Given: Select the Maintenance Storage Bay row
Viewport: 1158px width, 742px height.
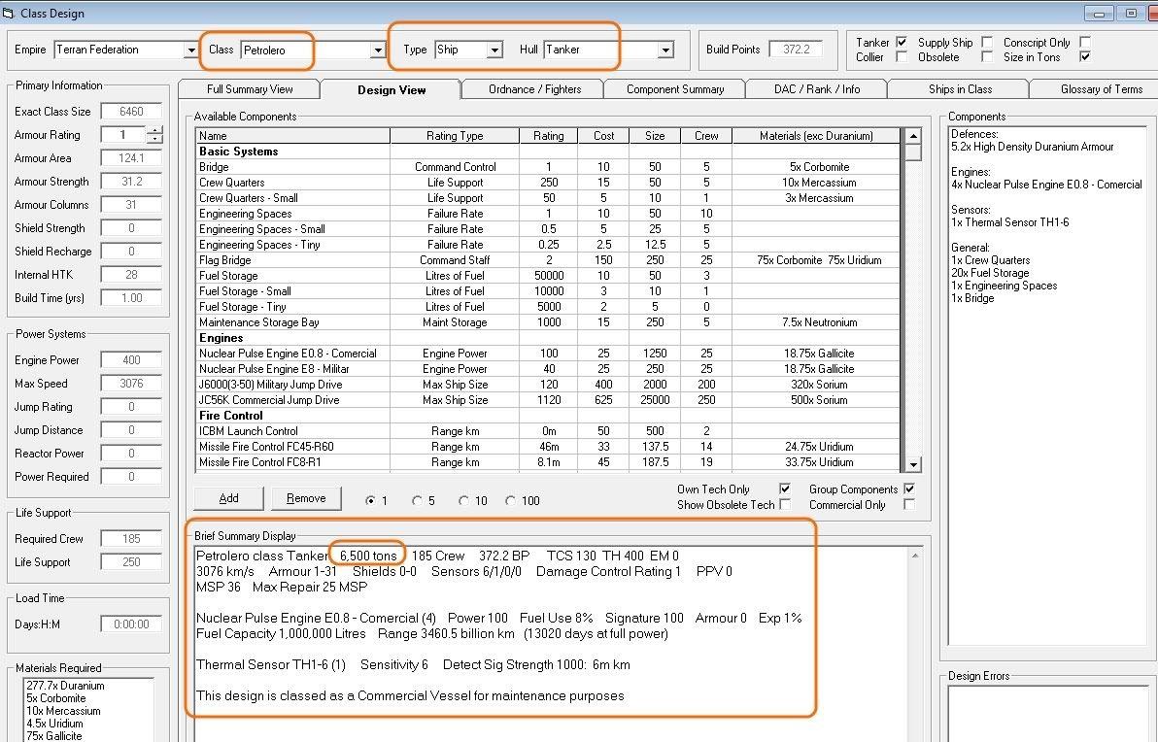Looking at the screenshot, I should [x=548, y=321].
